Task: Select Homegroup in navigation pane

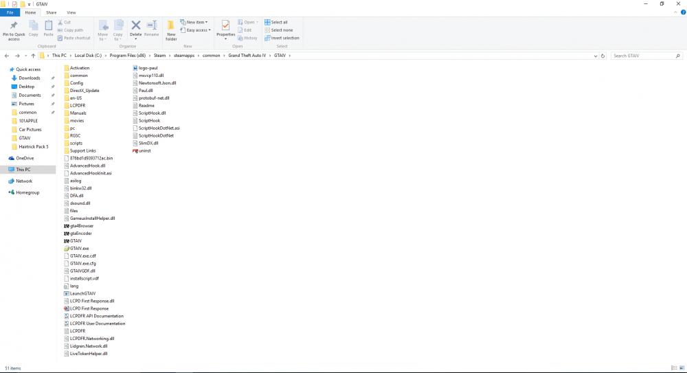Action: tap(27, 192)
